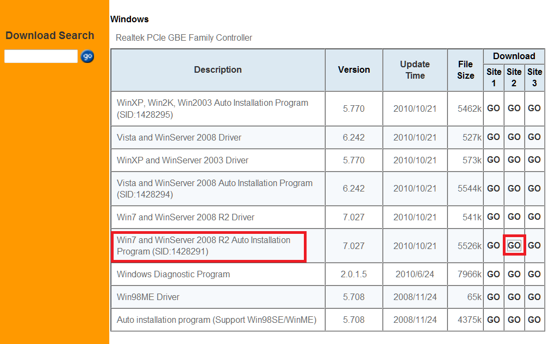Get Windows Diagnostic Program from Site 1
This screenshot has height=344, width=555.
(x=494, y=274)
